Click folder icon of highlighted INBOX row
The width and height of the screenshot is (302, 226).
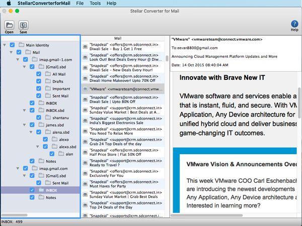pyautogui.click(x=41, y=190)
